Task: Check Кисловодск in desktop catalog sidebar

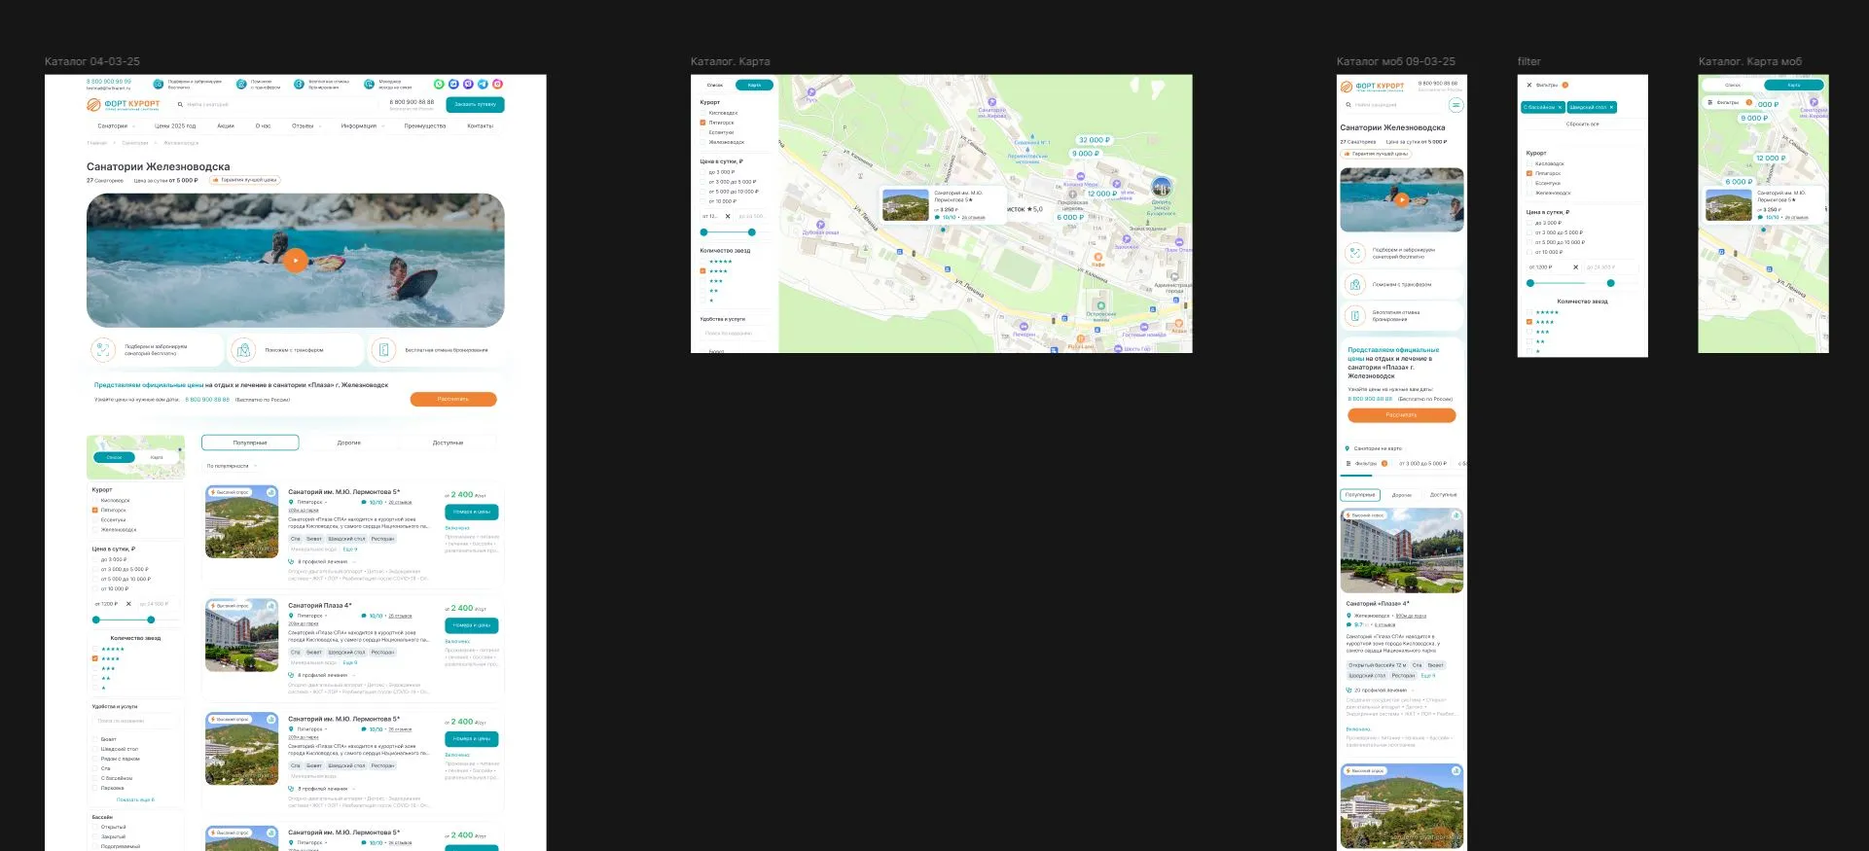Action: [x=94, y=501]
